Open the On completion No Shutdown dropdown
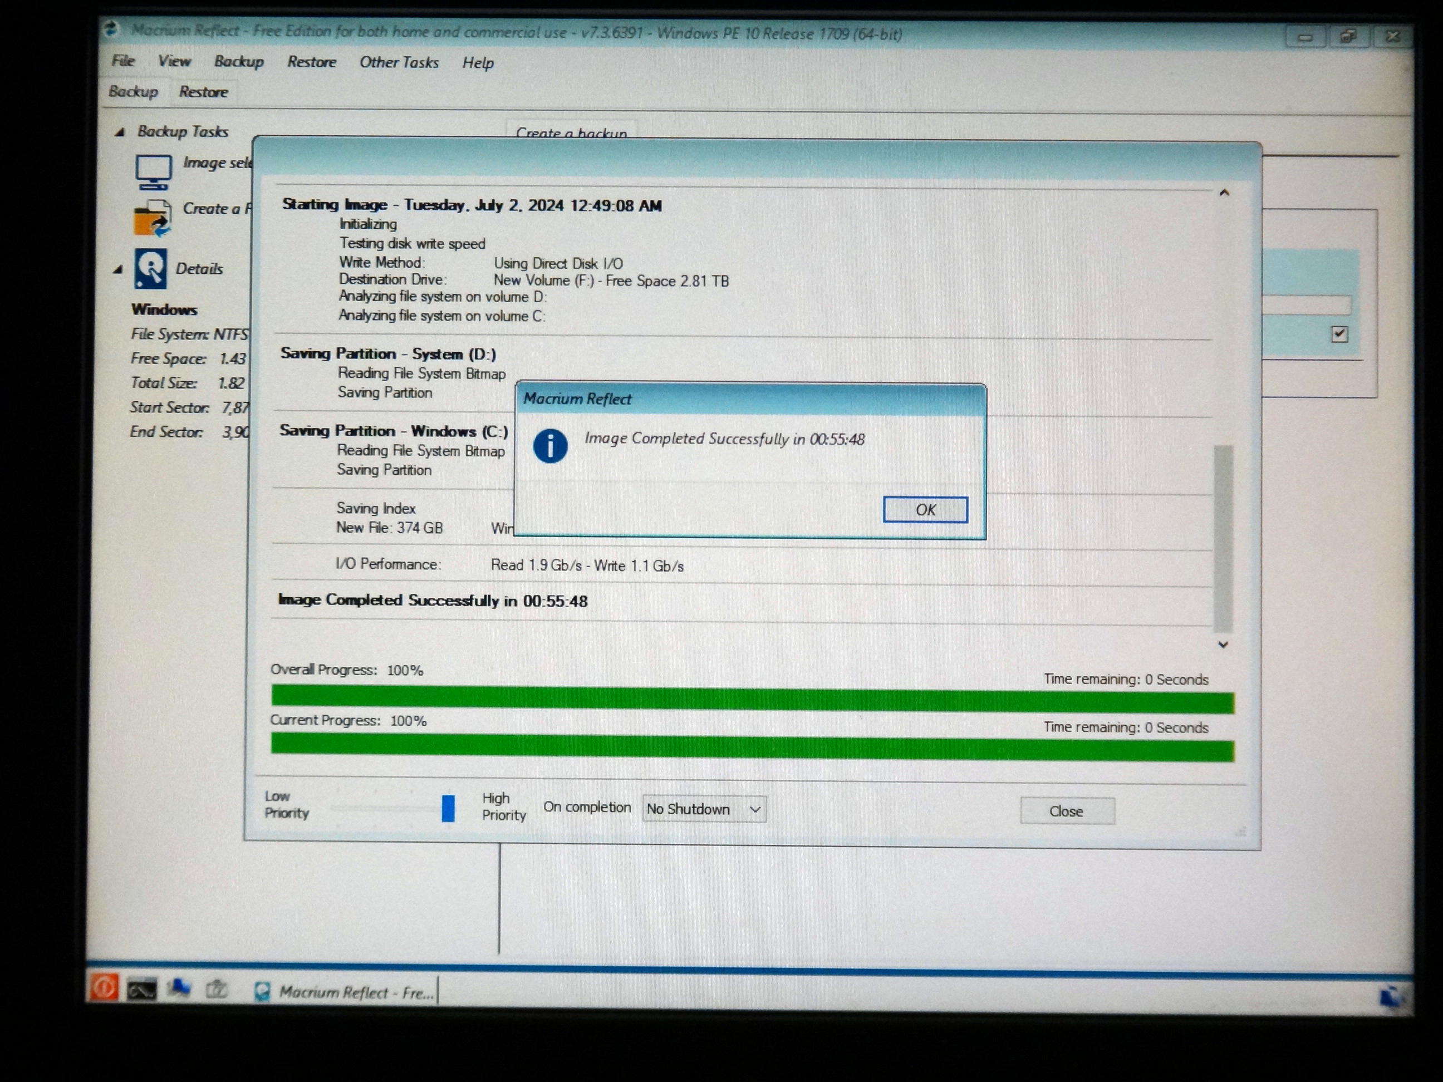Image resolution: width=1443 pixels, height=1082 pixels. pyautogui.click(x=704, y=809)
